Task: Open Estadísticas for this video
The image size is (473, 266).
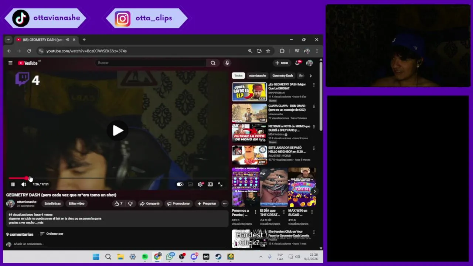Action: (x=52, y=204)
